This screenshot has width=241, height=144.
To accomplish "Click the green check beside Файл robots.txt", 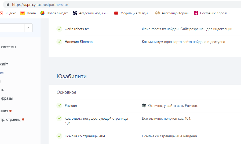I will [59, 29].
